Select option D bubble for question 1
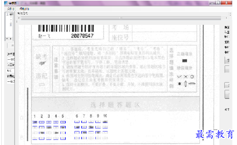This screenshot has height=145, width=237. 35,138
